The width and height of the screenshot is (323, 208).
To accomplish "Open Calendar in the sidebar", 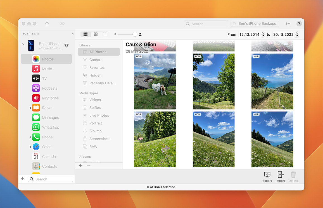I will (x=46, y=156).
